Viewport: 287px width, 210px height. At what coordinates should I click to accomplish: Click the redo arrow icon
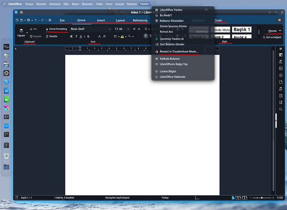[42, 20]
